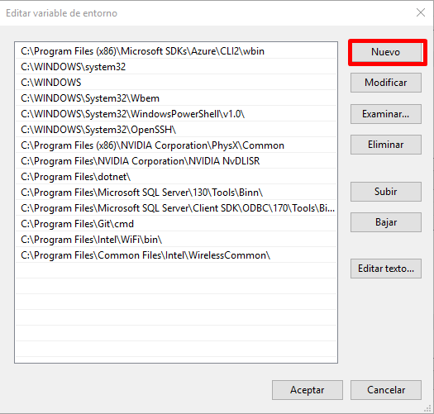The height and width of the screenshot is (414, 434).
Task: Select the OpenSSH path entry
Action: [176, 130]
